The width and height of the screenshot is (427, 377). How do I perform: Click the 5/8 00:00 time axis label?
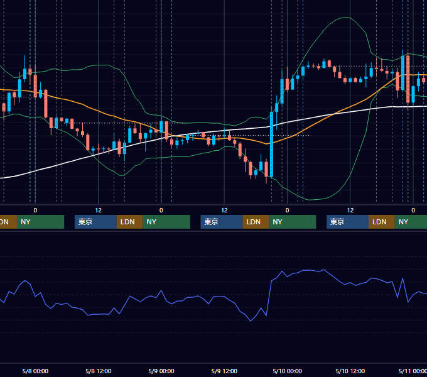pyautogui.click(x=35, y=371)
